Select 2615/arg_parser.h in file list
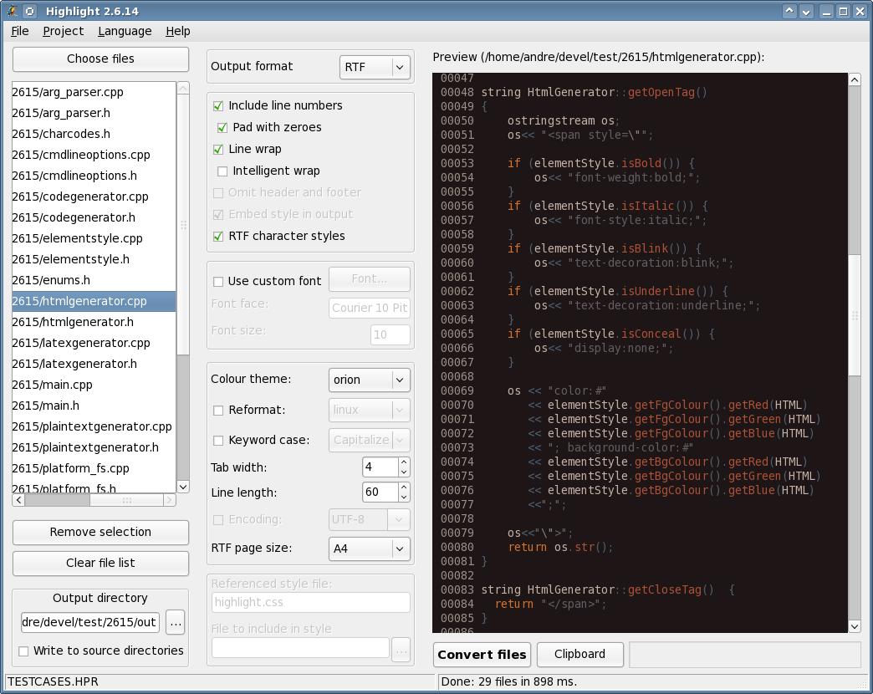 94,113
